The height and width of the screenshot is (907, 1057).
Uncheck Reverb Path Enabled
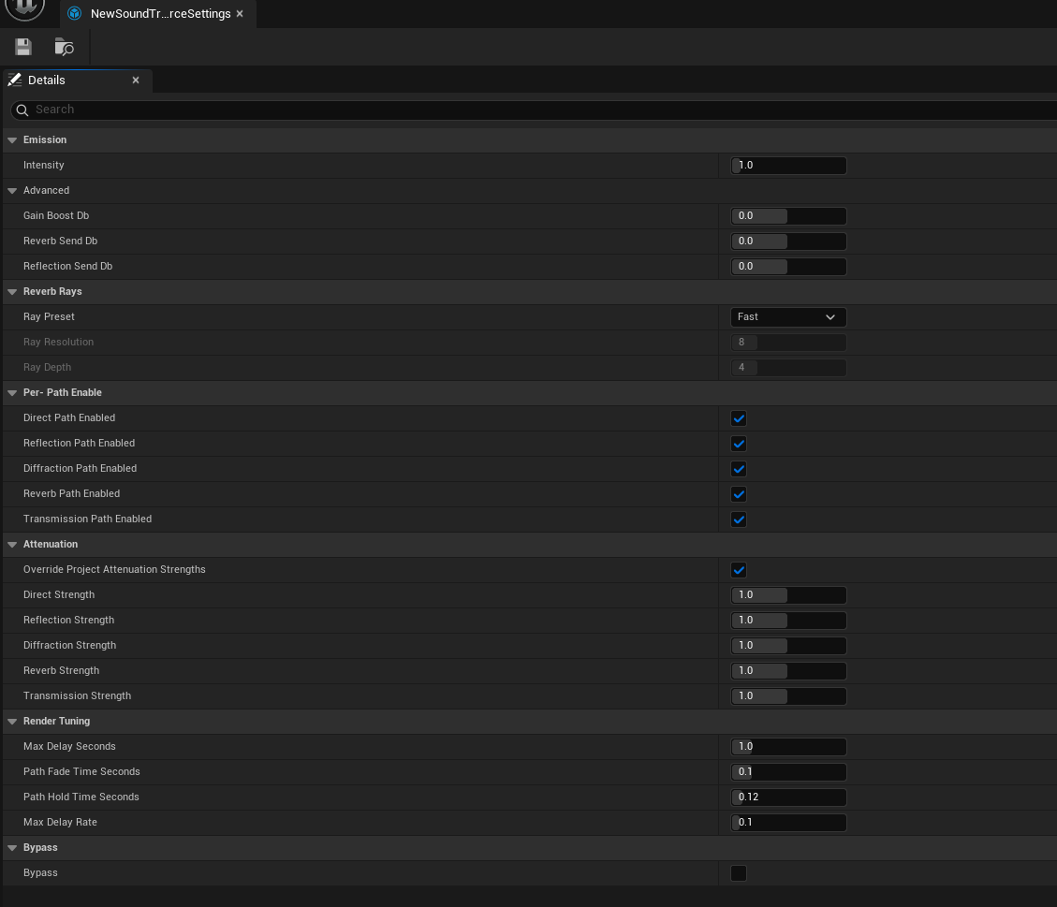(739, 494)
